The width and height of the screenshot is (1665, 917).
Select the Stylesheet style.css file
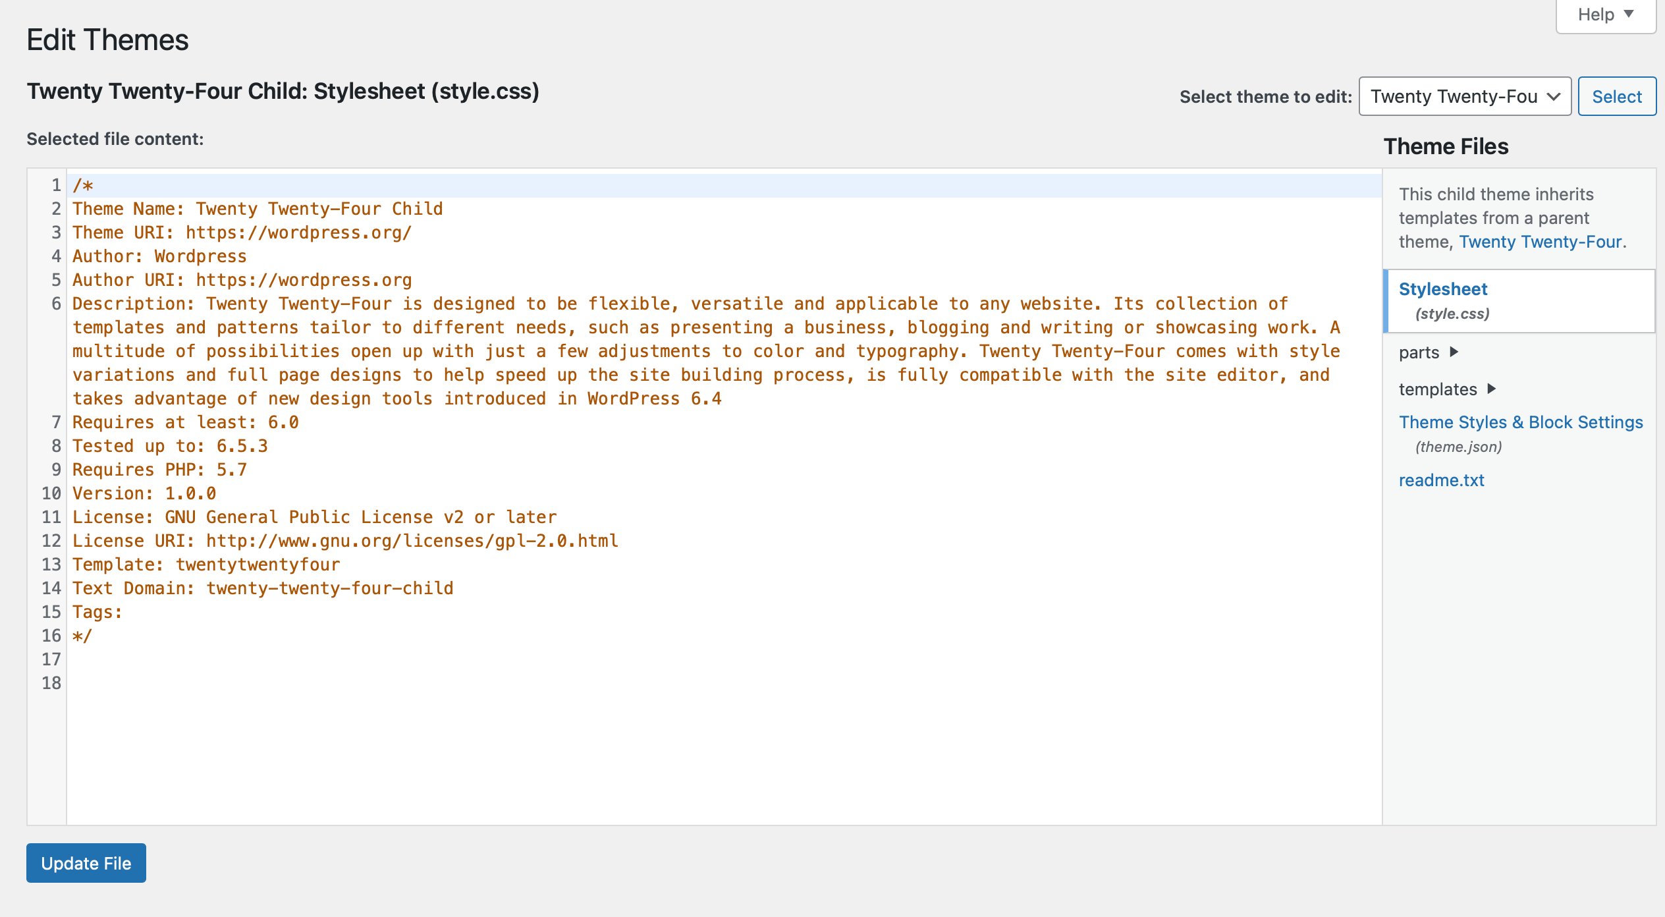1442,289
